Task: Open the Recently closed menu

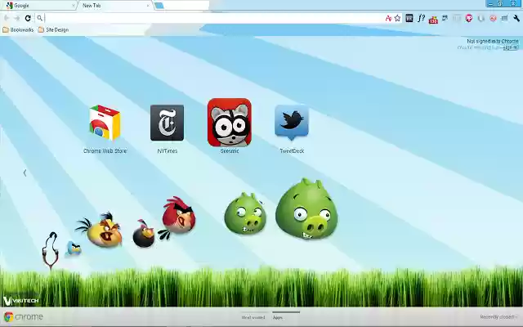Action: point(498,317)
